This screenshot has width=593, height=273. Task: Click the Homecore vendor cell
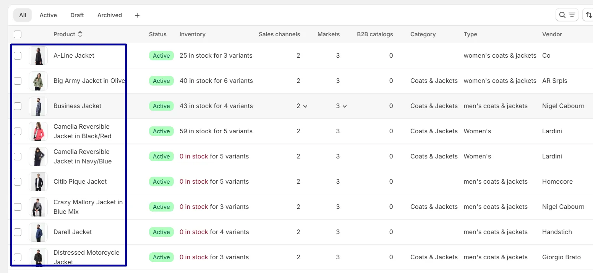(x=557, y=182)
